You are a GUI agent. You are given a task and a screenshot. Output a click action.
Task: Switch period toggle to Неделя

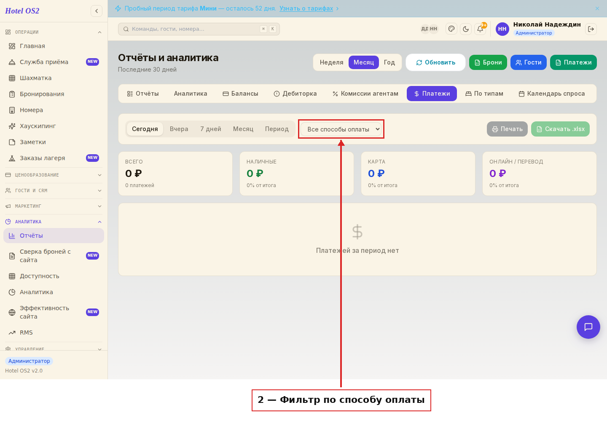pyautogui.click(x=331, y=62)
